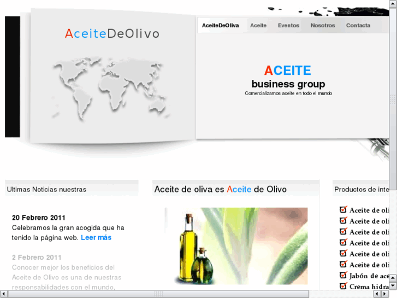Click the AceiteDeOlivo site logo
Viewport: 397px width, 298px height.
click(112, 34)
